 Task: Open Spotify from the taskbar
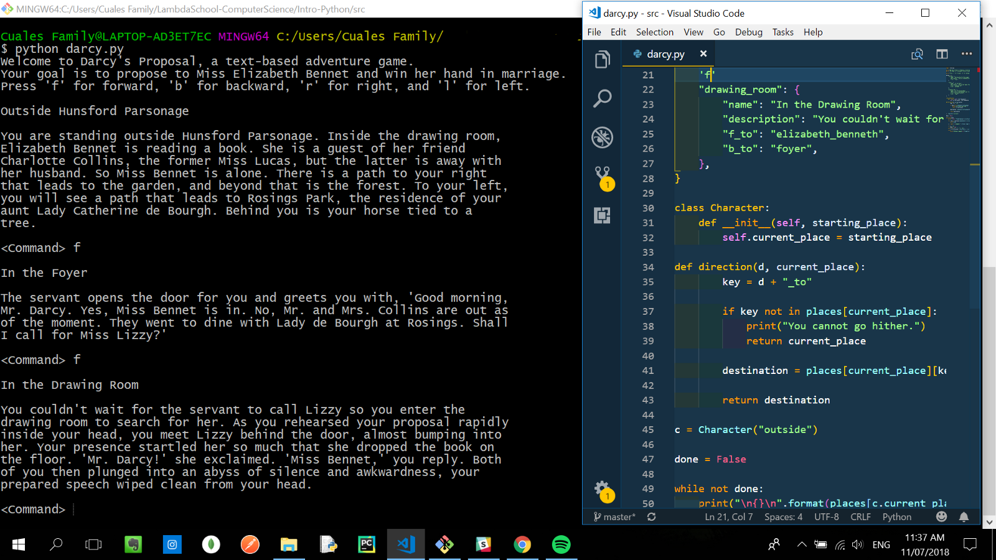click(x=561, y=545)
